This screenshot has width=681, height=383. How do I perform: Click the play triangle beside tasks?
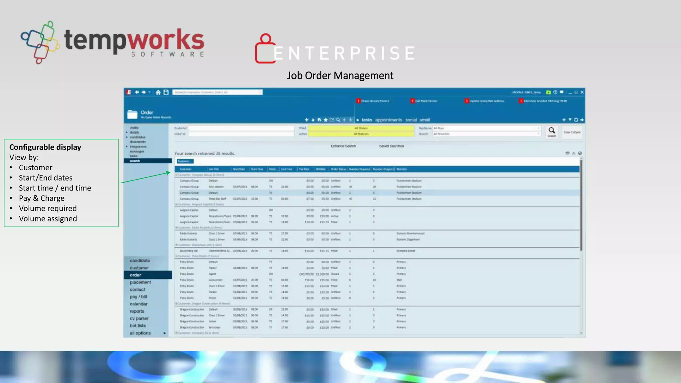pyautogui.click(x=358, y=120)
